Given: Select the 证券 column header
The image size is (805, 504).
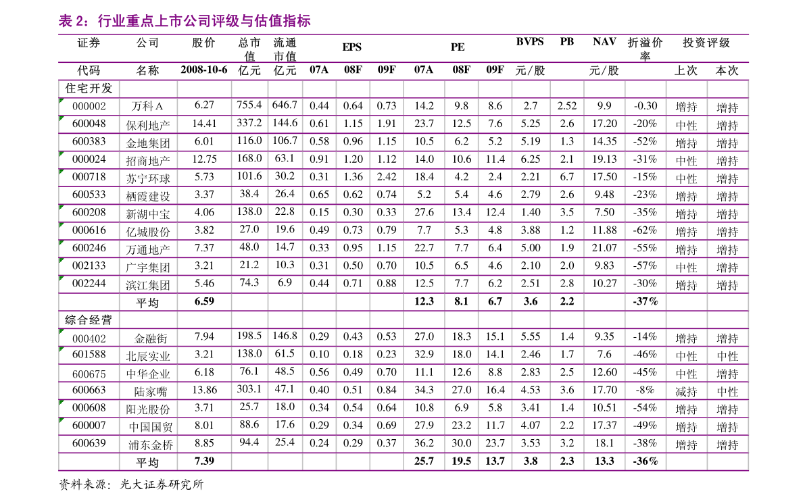Looking at the screenshot, I should click(x=89, y=43).
